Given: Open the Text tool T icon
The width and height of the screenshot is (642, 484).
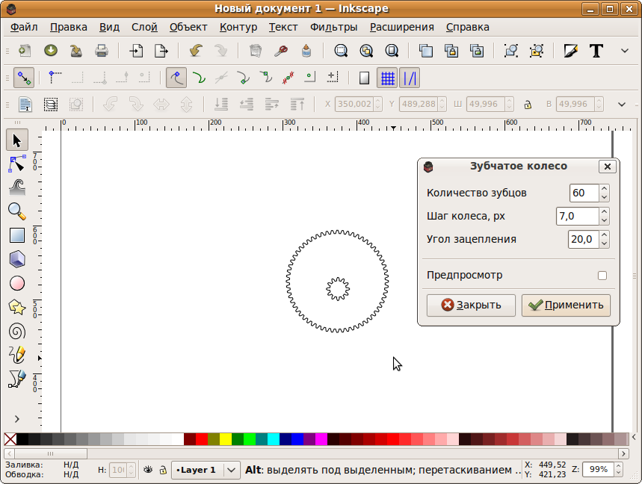Looking at the screenshot, I should 596,51.
